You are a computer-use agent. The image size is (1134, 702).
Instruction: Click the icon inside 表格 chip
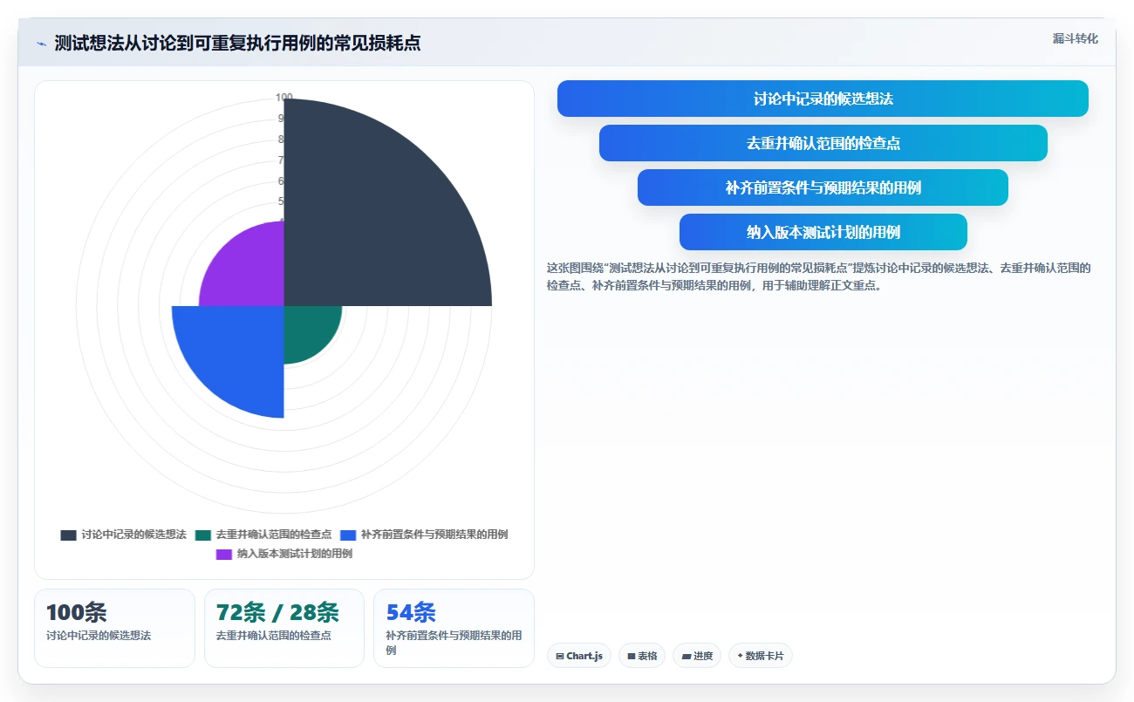(631, 656)
